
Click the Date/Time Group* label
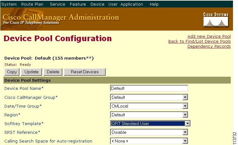click(23, 106)
